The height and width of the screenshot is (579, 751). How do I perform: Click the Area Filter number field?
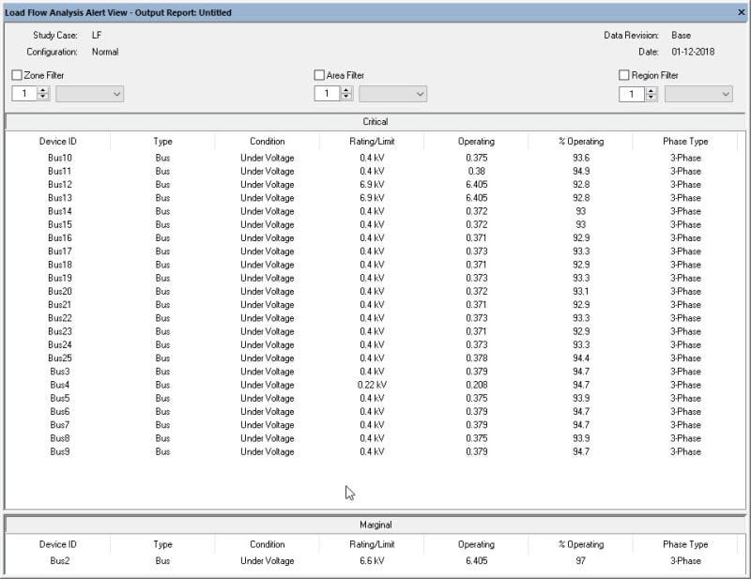(328, 94)
